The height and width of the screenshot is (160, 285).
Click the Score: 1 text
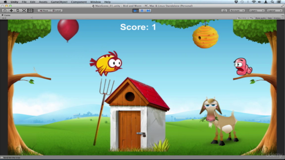point(138,27)
